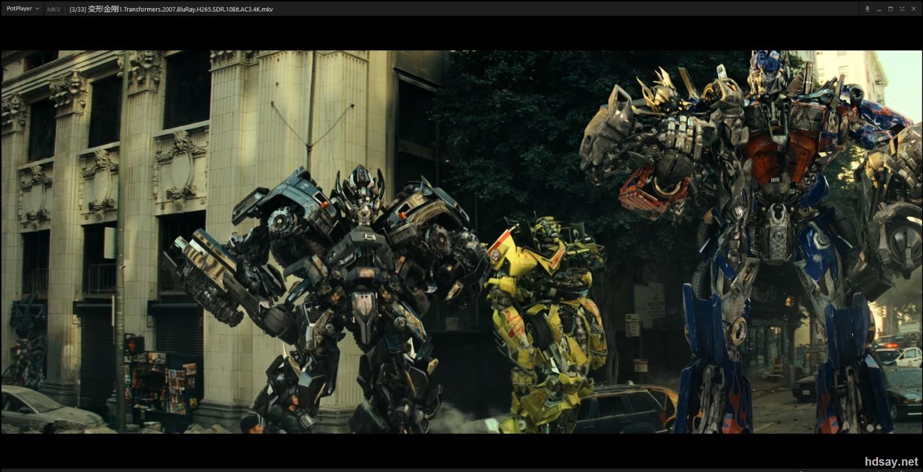The image size is (923, 472).
Task: Minimize the PotPlayer window
Action: pos(879,9)
